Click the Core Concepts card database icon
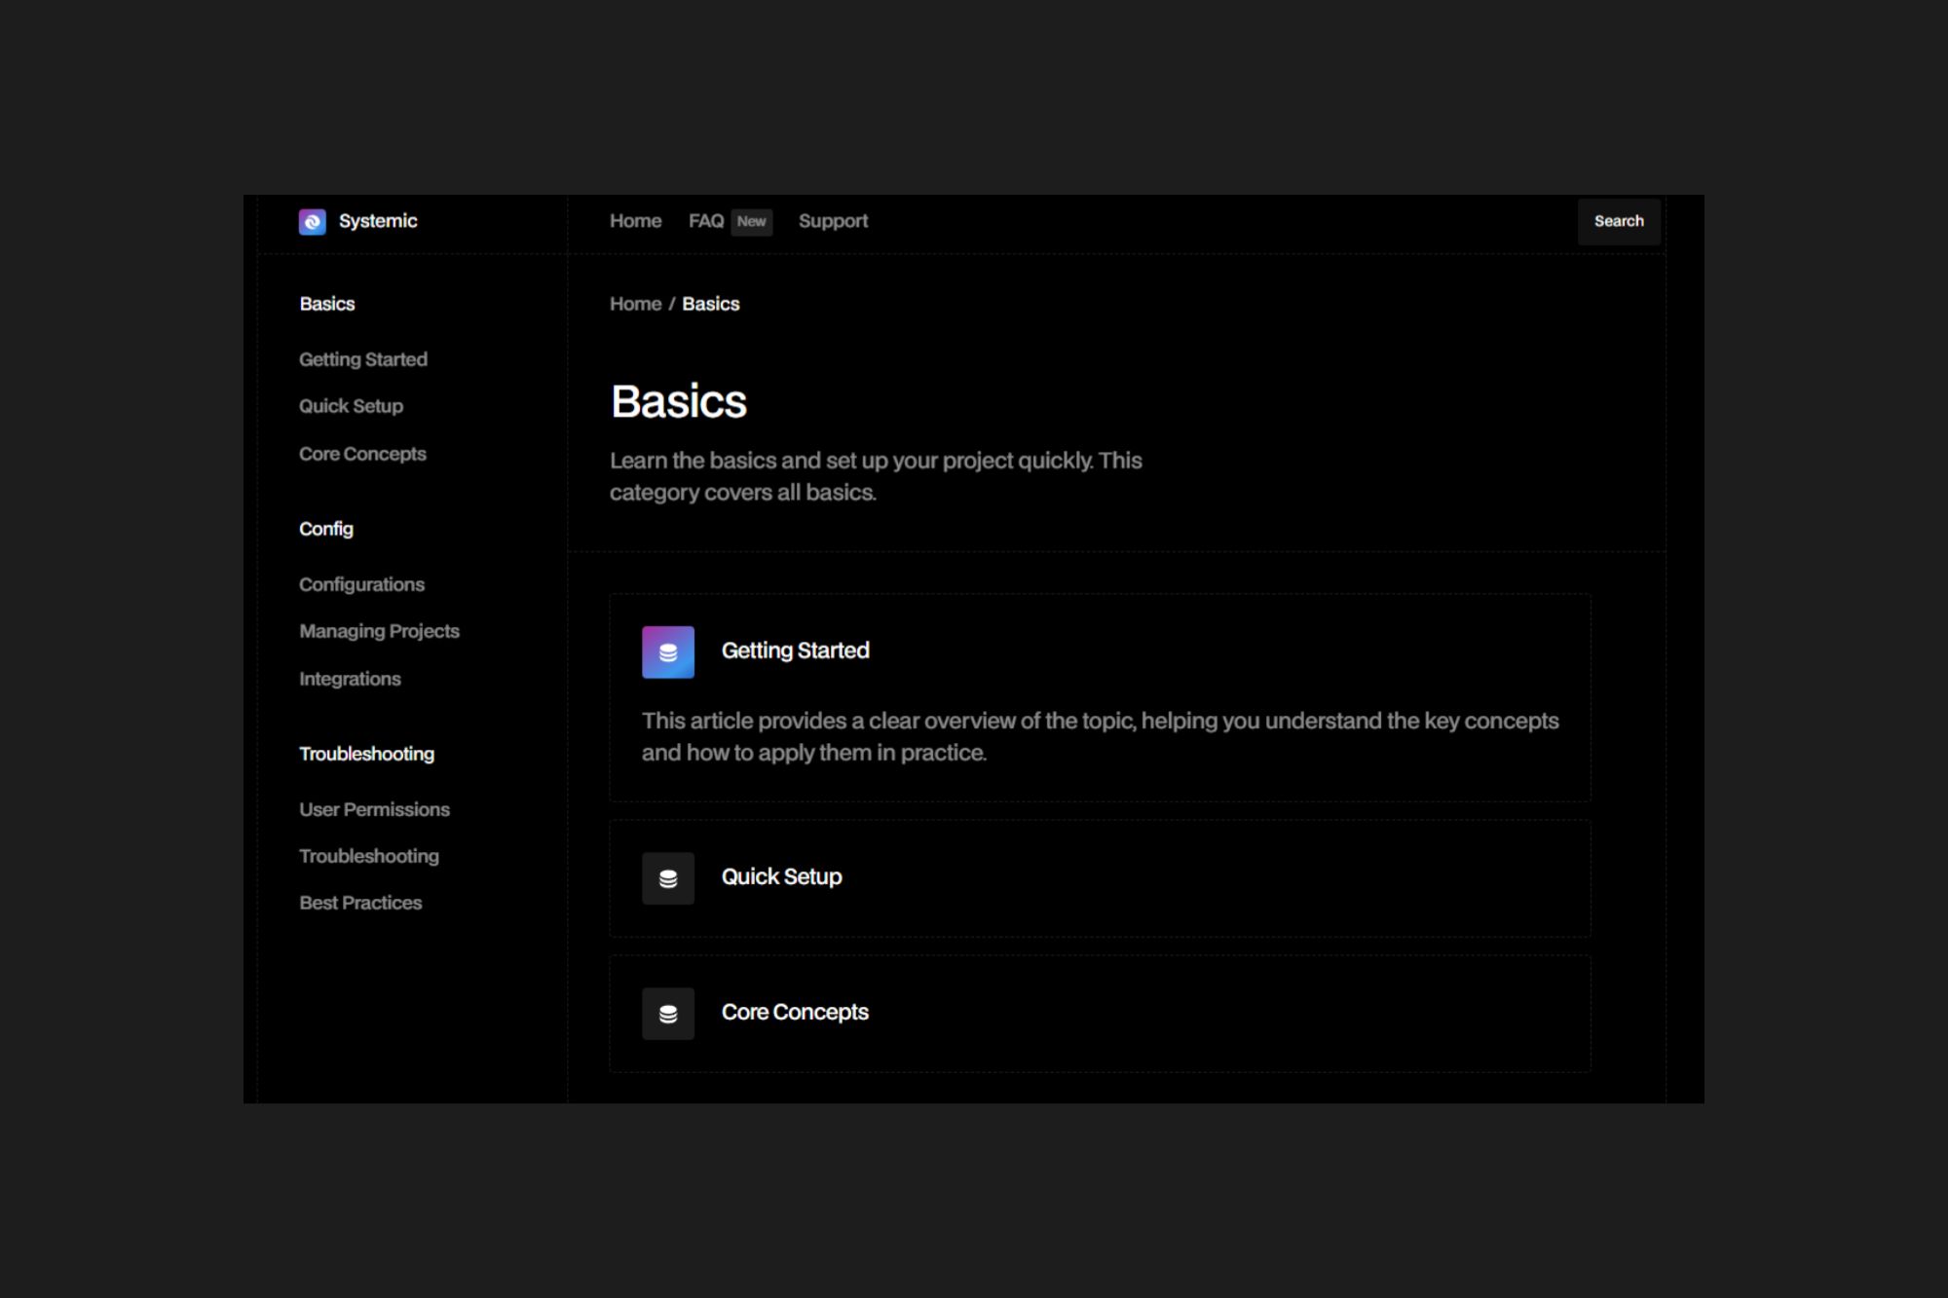Image resolution: width=1948 pixels, height=1298 pixels. tap(668, 1014)
